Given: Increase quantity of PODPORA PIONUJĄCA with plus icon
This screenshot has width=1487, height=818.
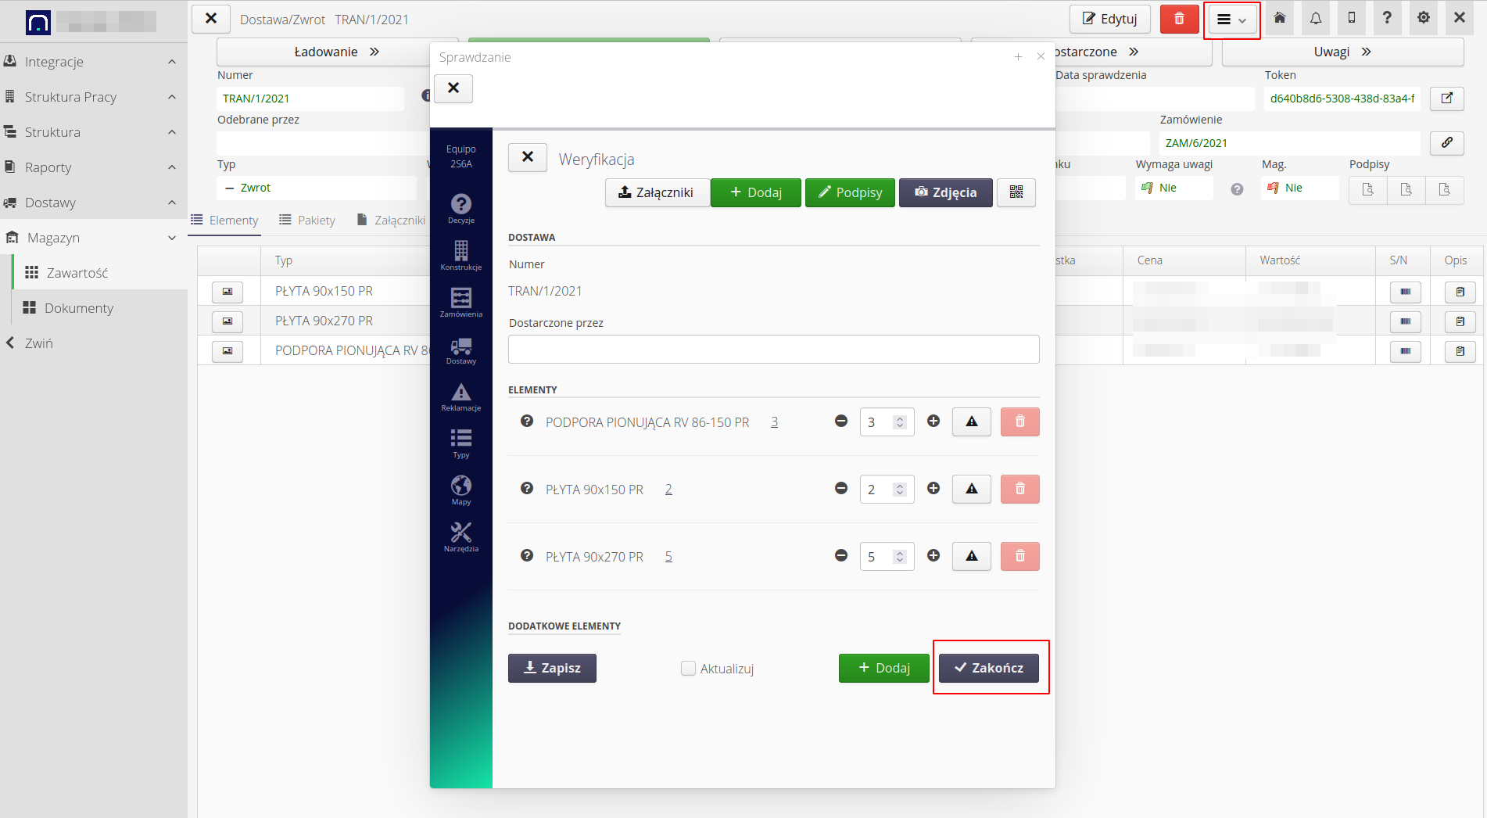Looking at the screenshot, I should pyautogui.click(x=933, y=422).
